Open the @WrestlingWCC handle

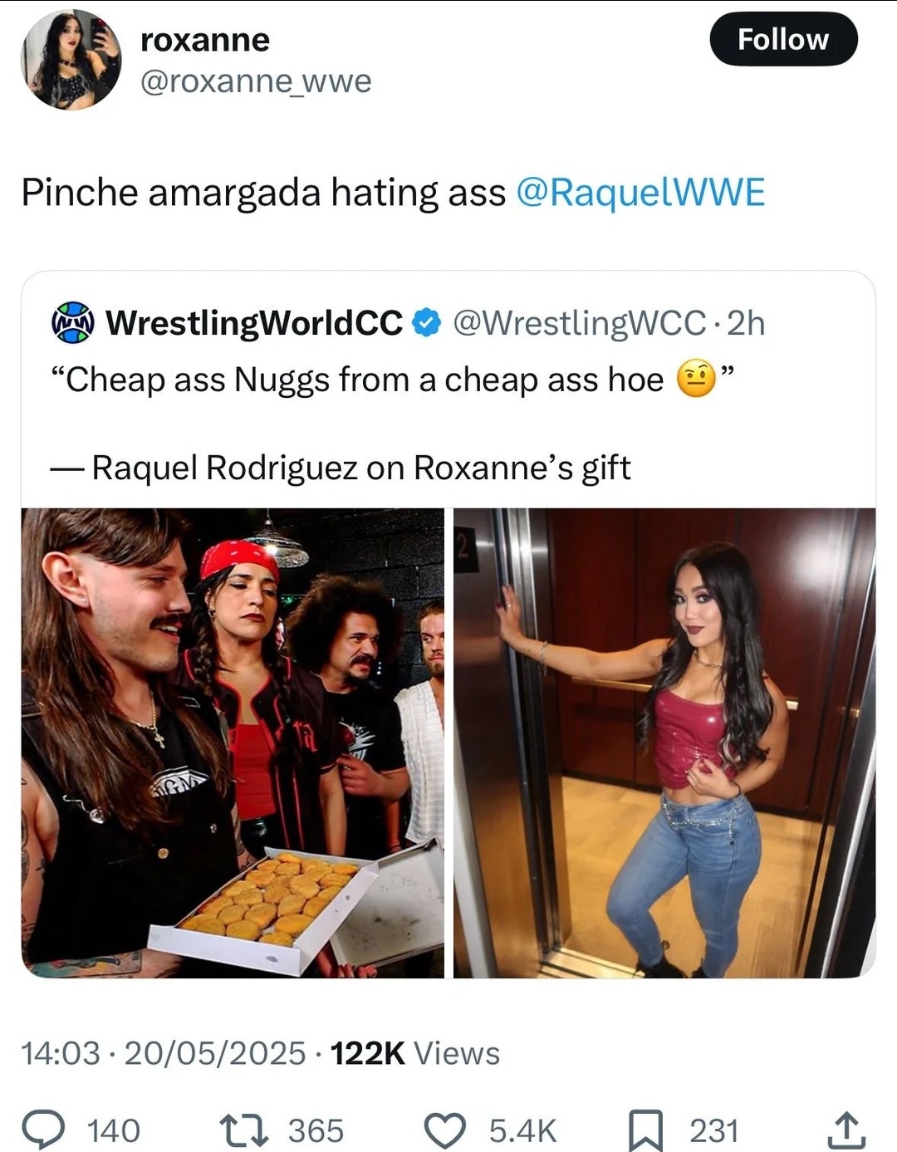click(580, 322)
